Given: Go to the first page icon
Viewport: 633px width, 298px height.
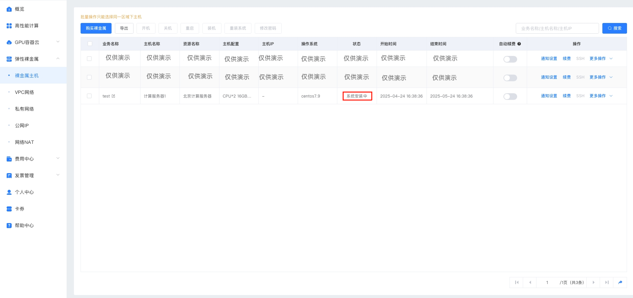Looking at the screenshot, I should click(x=516, y=282).
